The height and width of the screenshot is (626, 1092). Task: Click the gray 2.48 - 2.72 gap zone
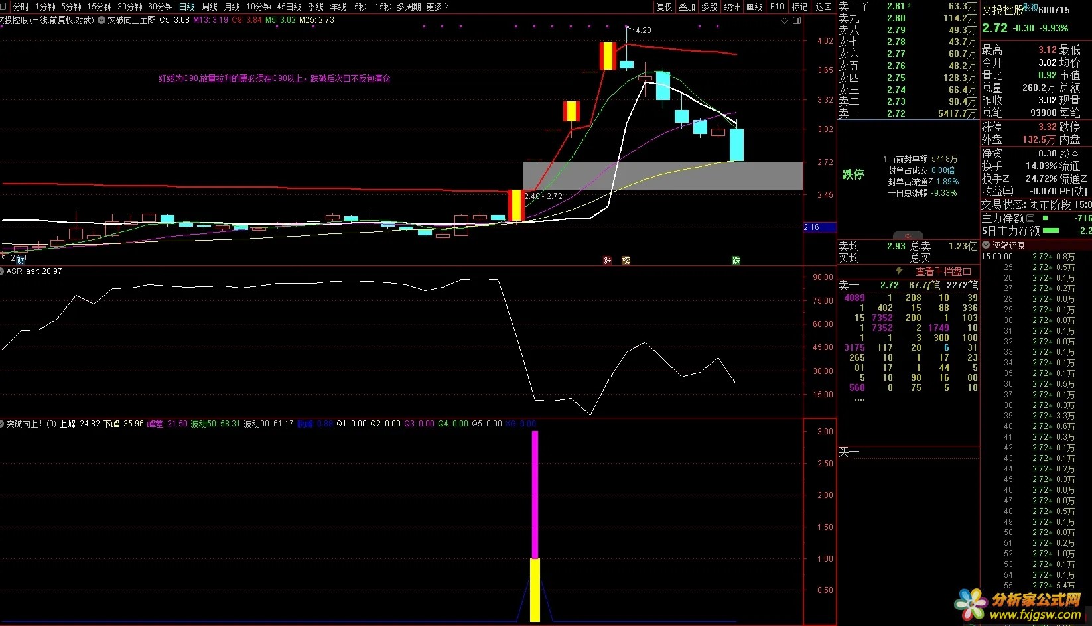click(662, 176)
